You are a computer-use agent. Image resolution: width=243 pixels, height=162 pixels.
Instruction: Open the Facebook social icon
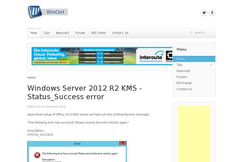212,13
